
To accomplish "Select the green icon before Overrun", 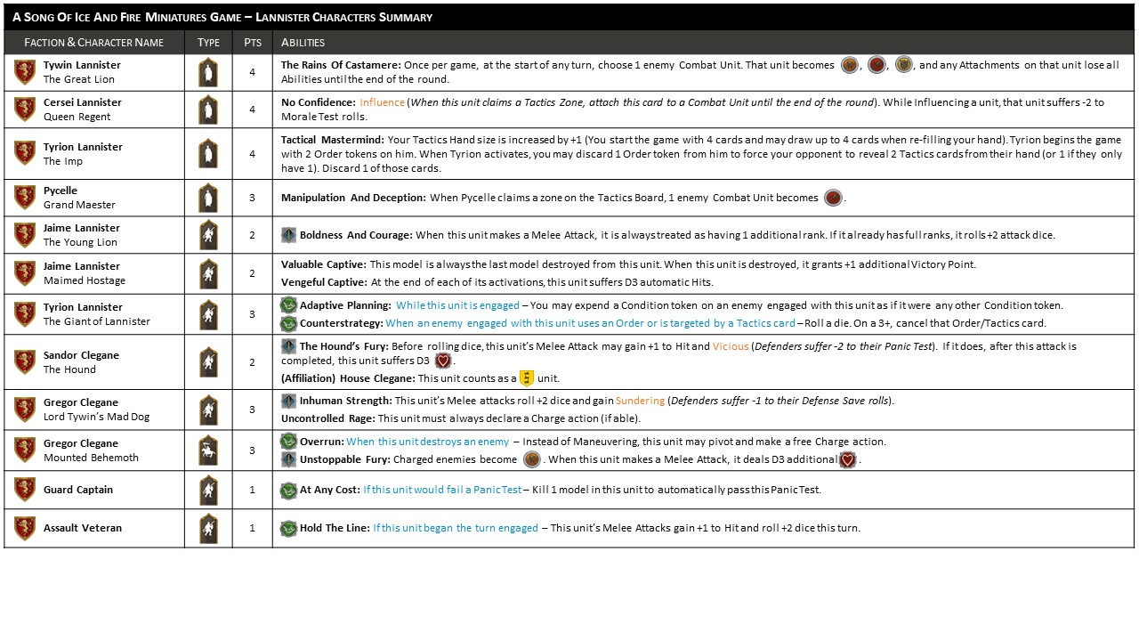I will [x=288, y=442].
